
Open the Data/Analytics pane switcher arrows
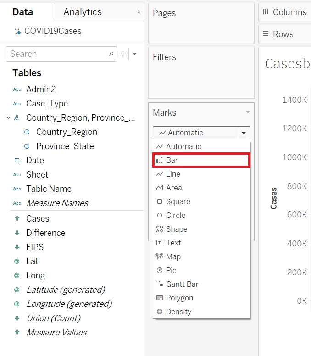pos(139,12)
